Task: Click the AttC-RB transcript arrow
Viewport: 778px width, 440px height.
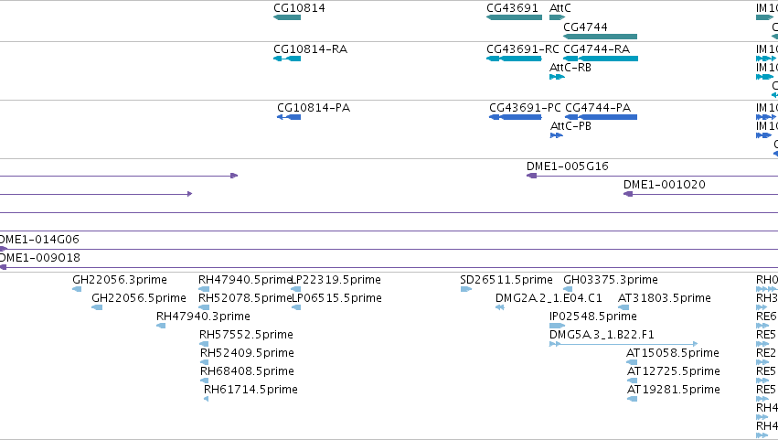Action: pos(557,77)
